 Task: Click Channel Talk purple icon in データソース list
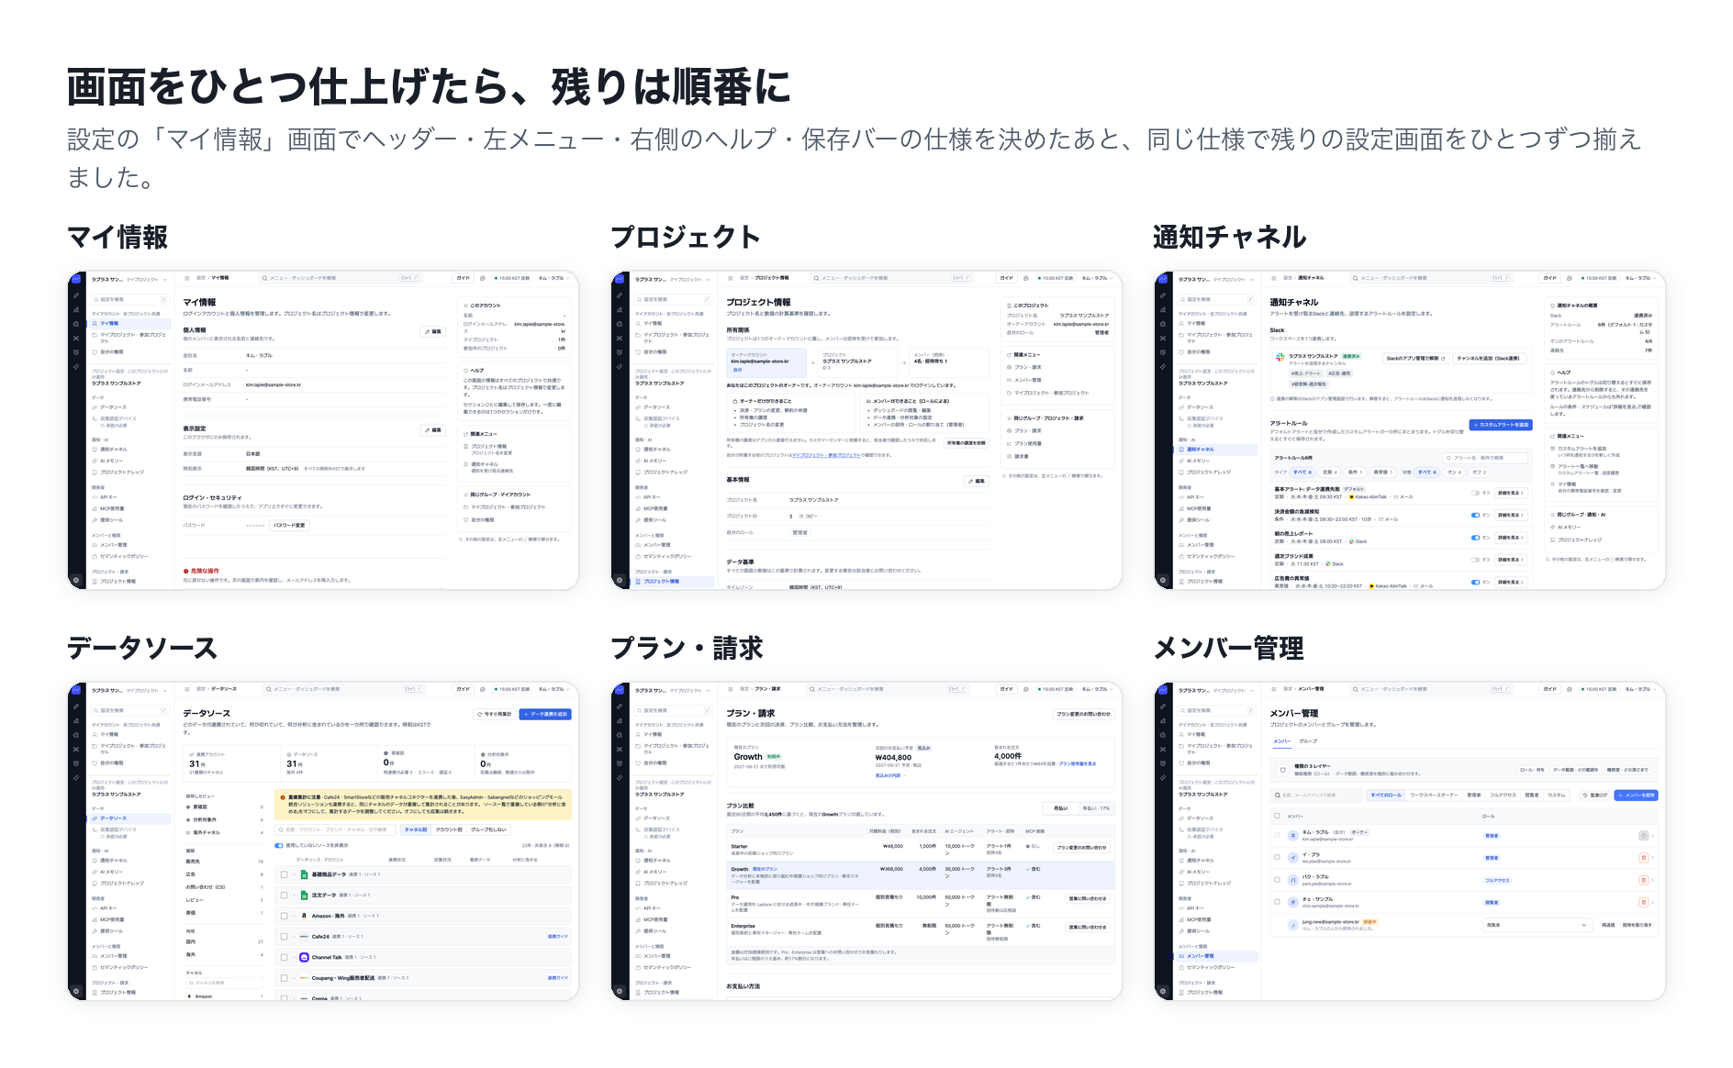304,957
